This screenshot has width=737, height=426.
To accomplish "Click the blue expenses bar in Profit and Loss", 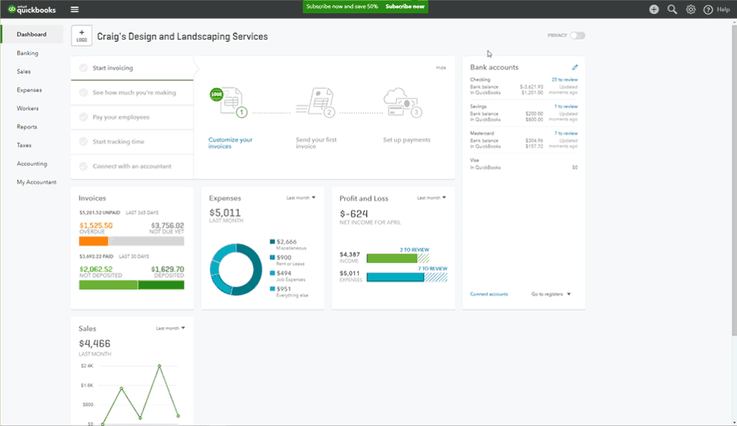I will [x=395, y=277].
